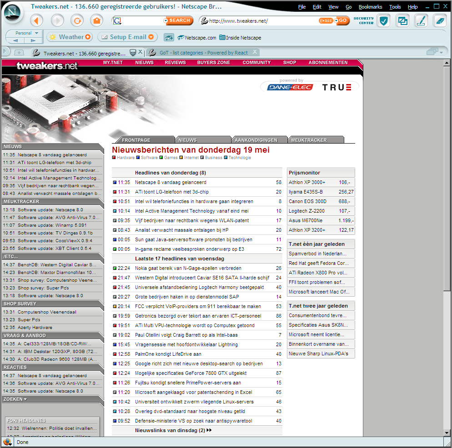This screenshot has width=452, height=448.
Task: Open headline ATi toont LG-telefoon met 3d-chip
Action: click(171, 192)
